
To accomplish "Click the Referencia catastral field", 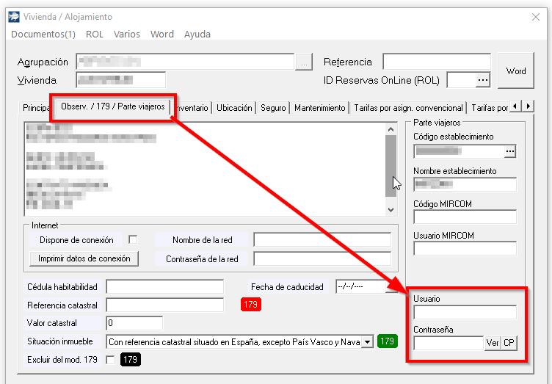I will 164,305.
